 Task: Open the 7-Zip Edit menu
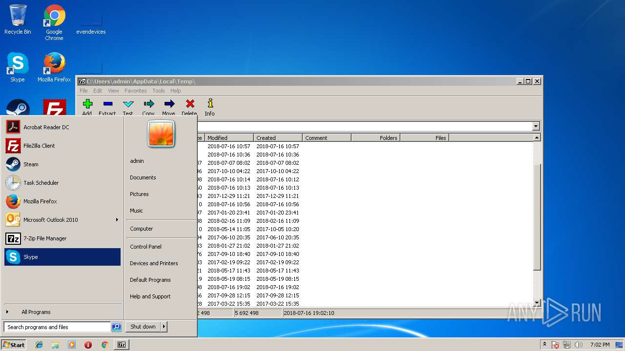coord(98,91)
